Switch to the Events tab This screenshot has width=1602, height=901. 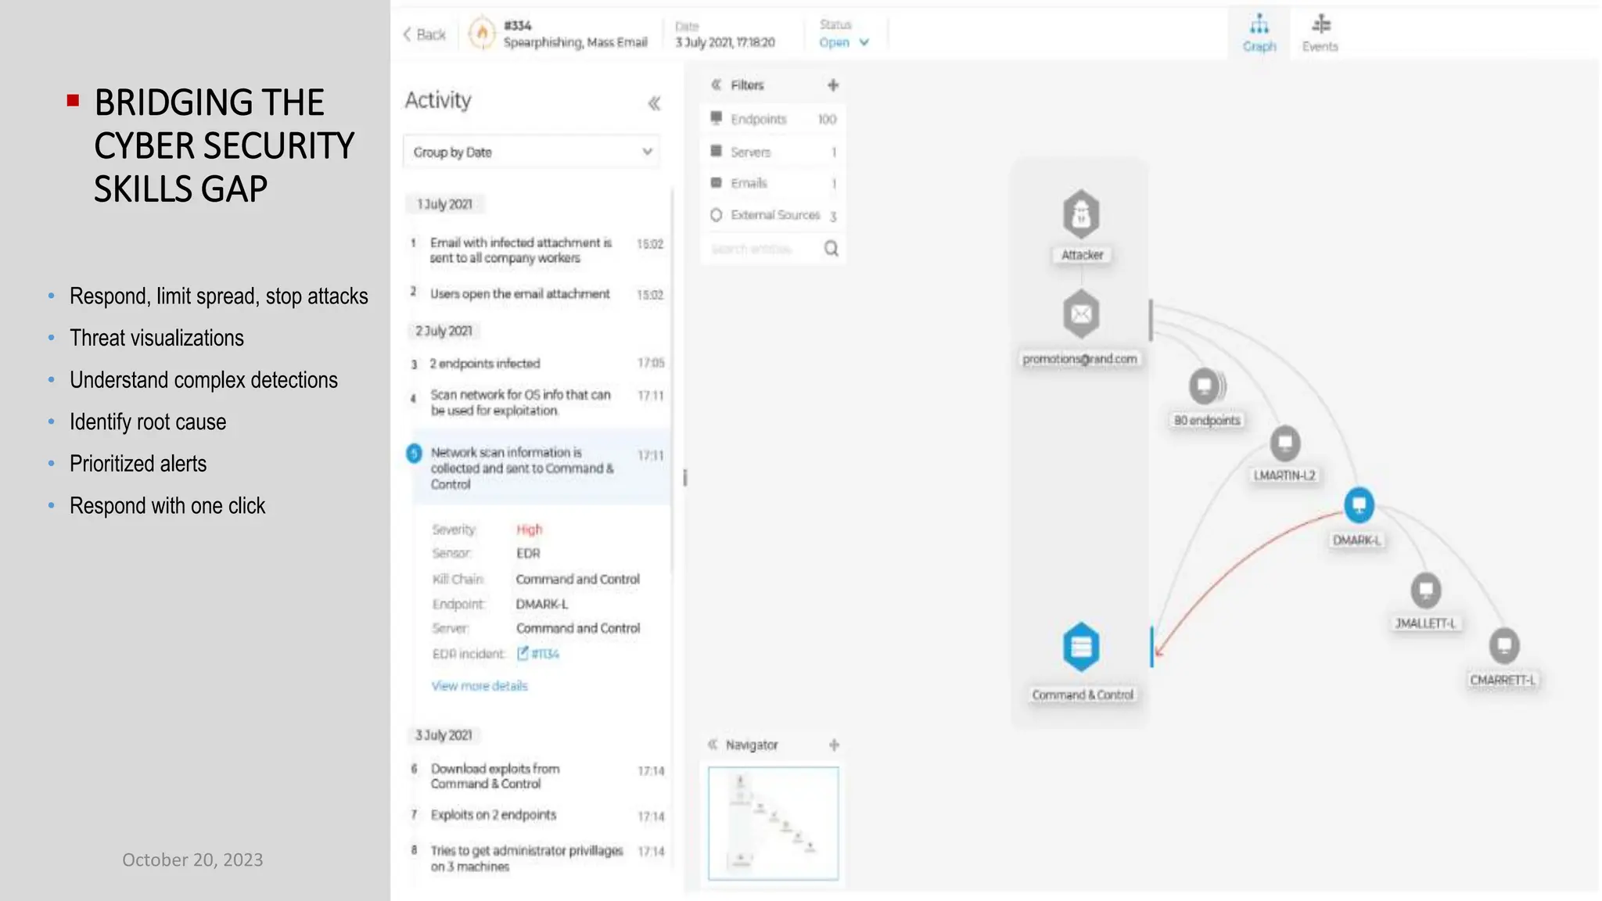tap(1320, 33)
